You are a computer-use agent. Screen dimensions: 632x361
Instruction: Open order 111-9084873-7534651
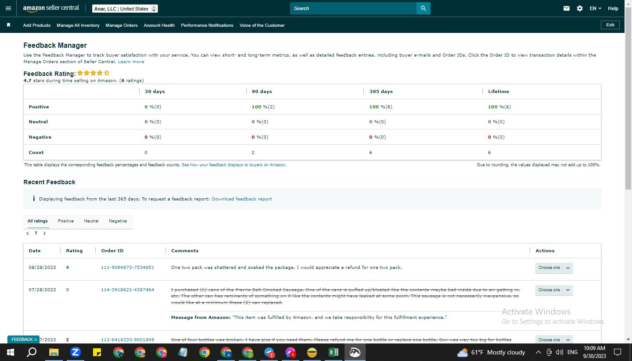point(127,268)
